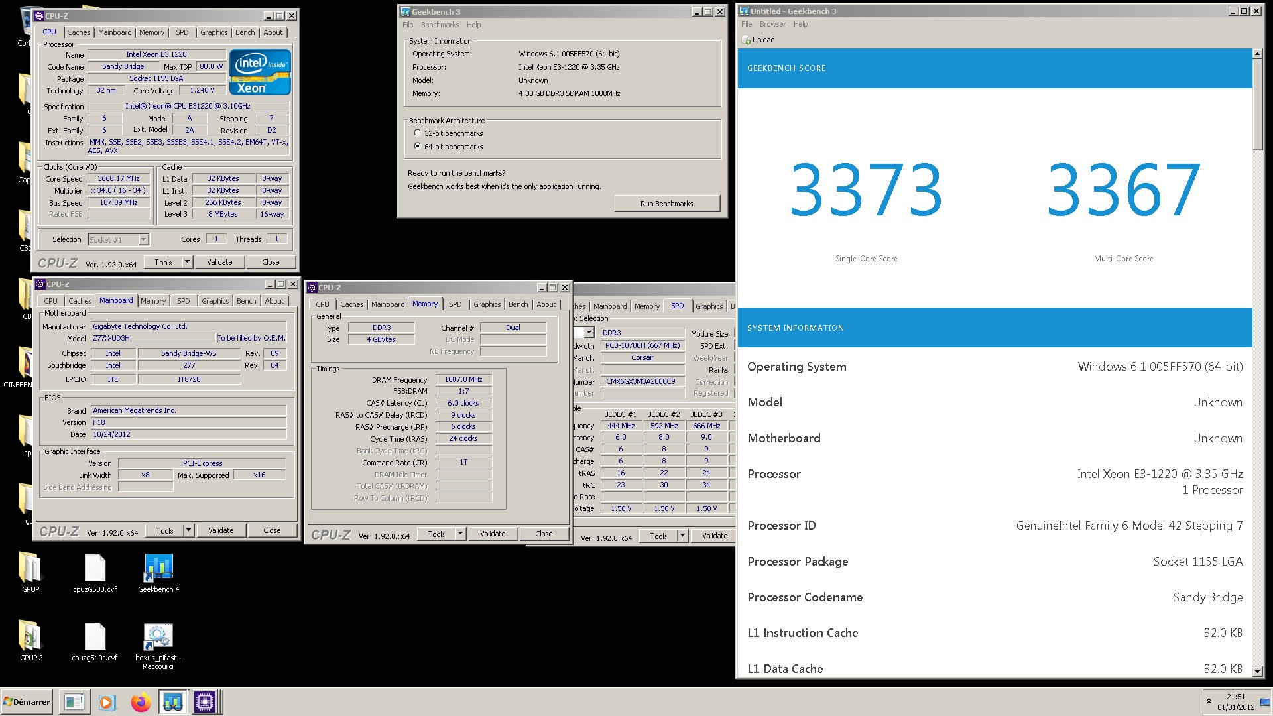Screen dimensions: 1273x716
Task: Switch to Caches tab in top CPU-Z window
Action: [x=78, y=32]
